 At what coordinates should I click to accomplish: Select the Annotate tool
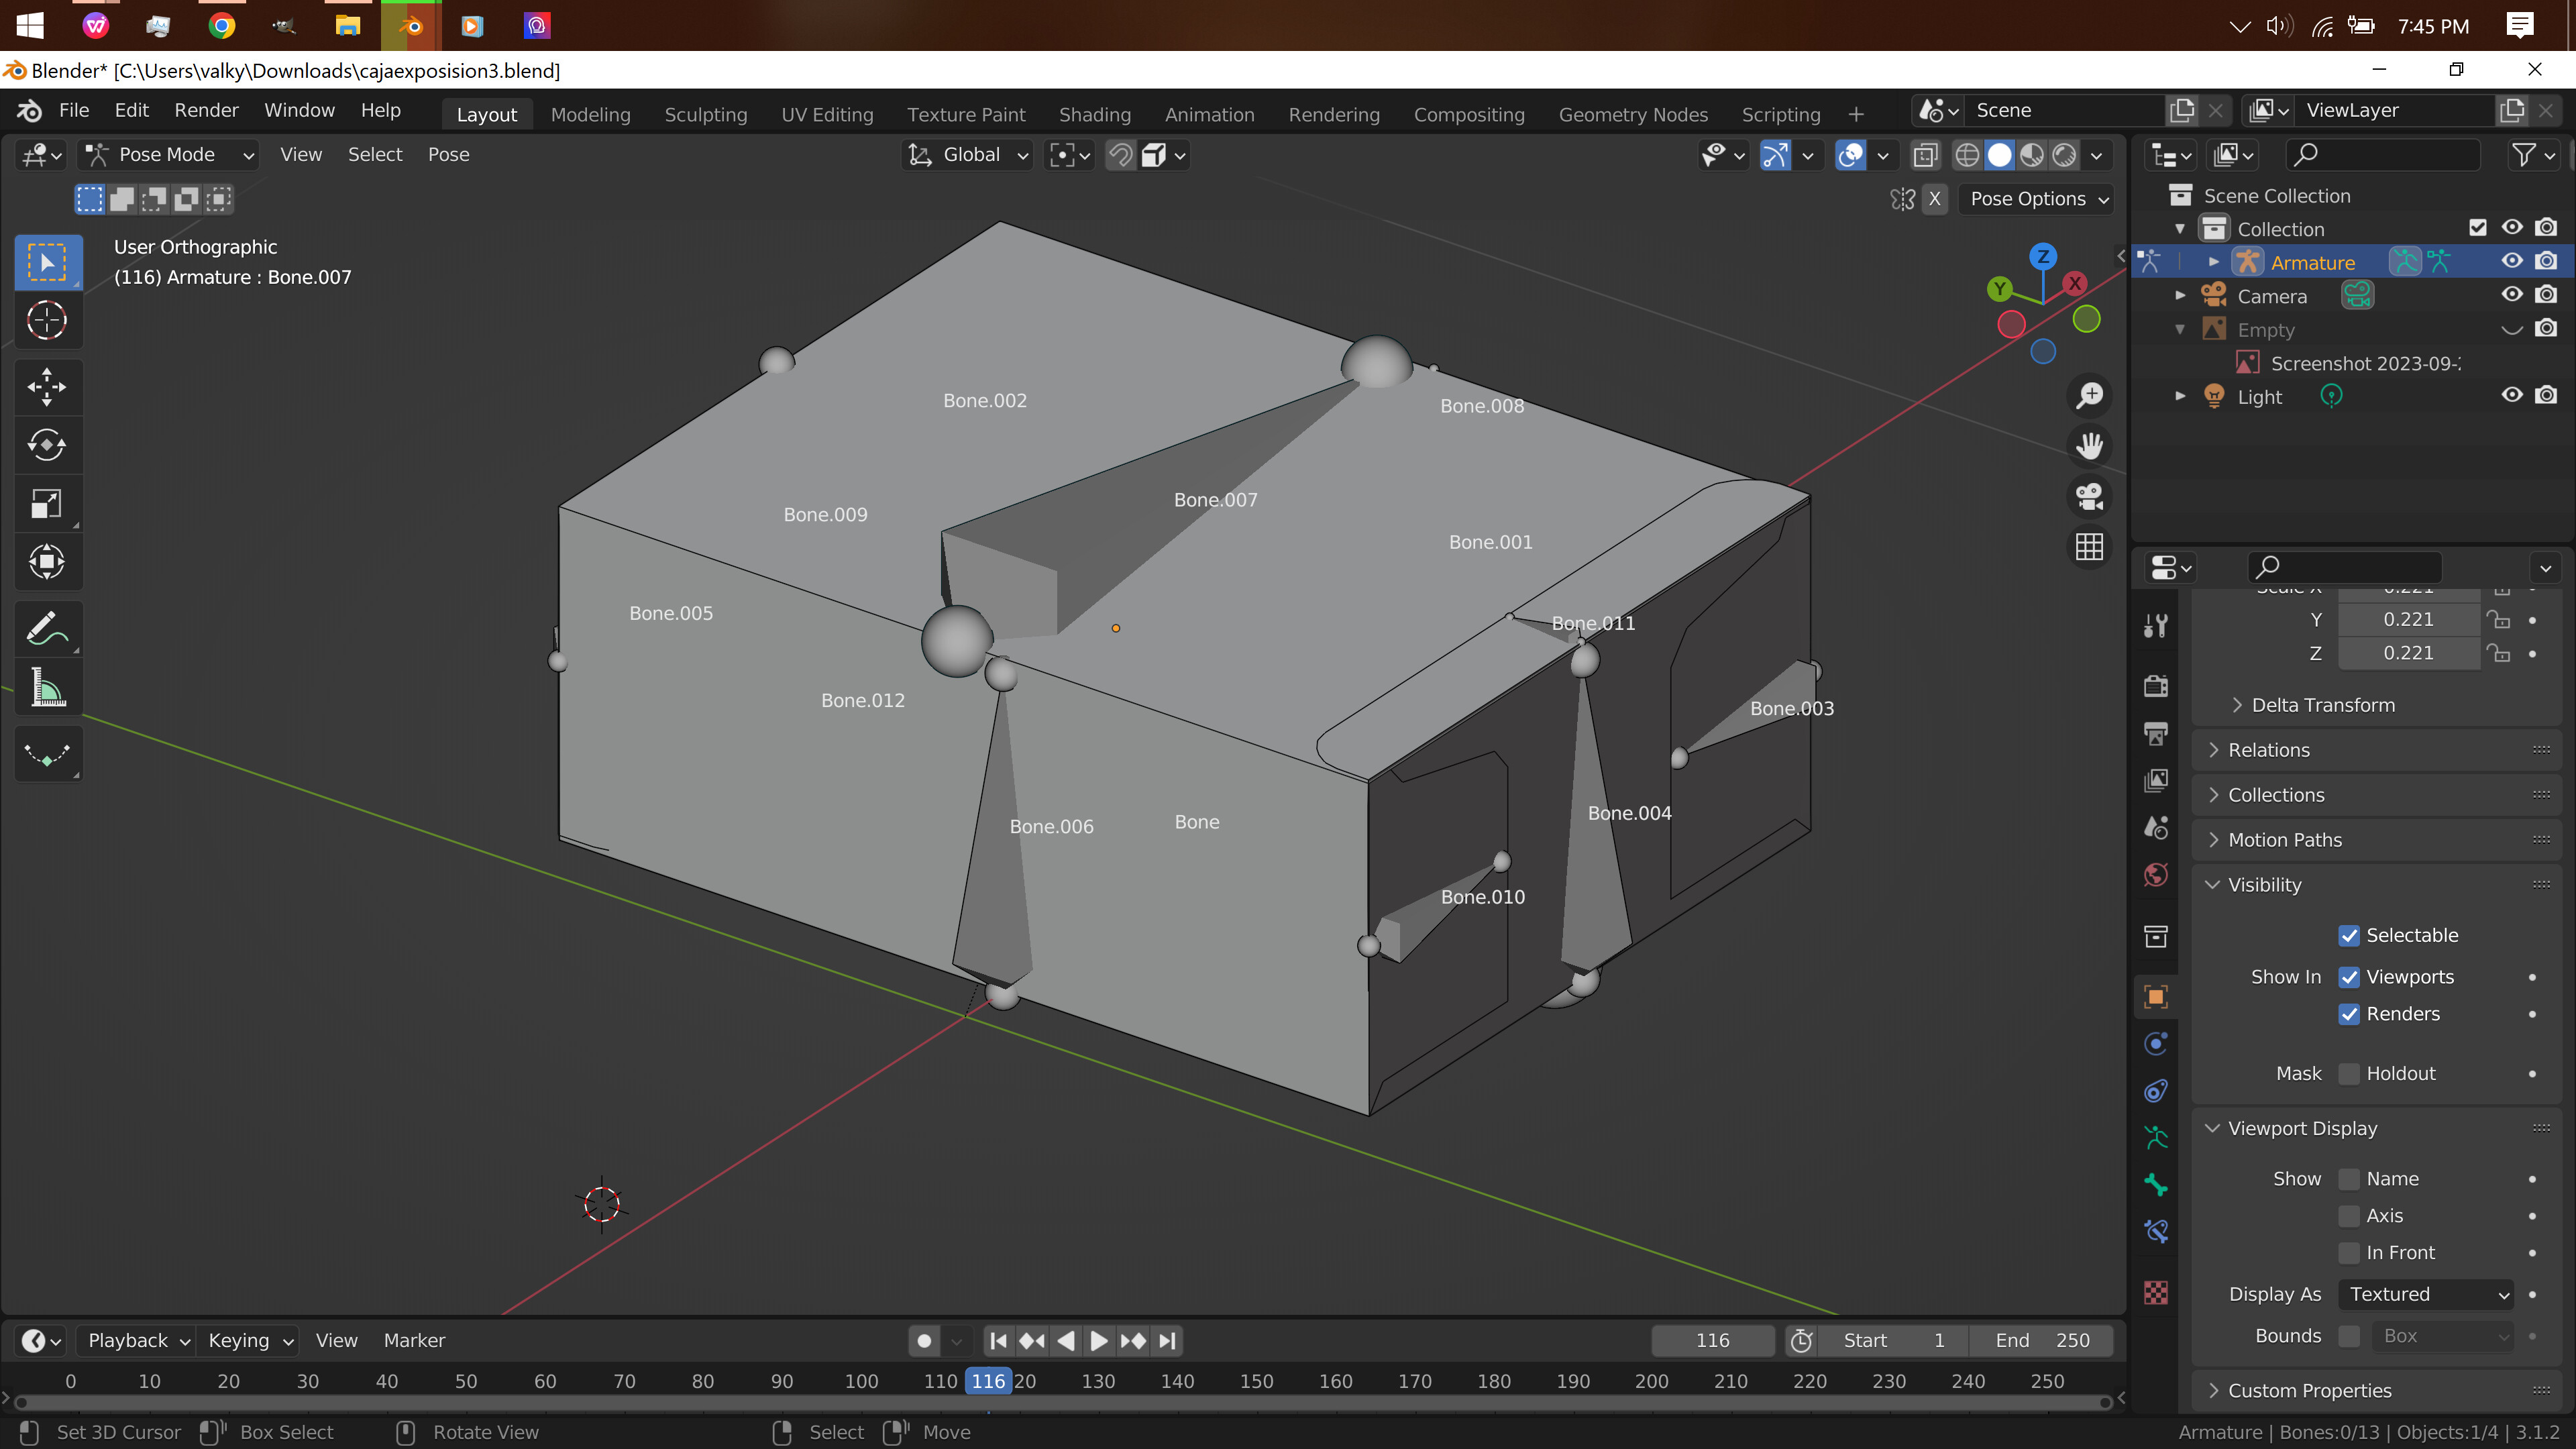point(47,629)
